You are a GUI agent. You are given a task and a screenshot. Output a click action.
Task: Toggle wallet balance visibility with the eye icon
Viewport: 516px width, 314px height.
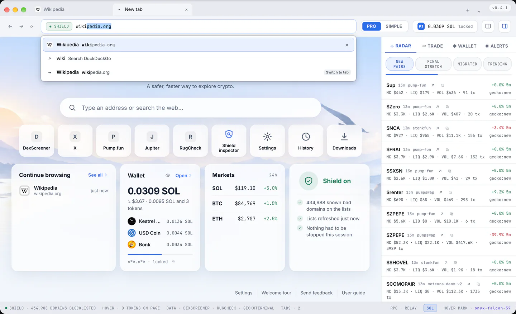click(x=168, y=175)
